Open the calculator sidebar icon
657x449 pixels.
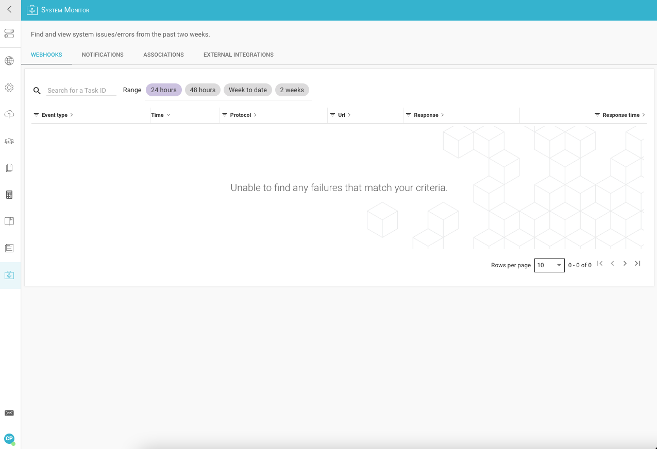9,195
